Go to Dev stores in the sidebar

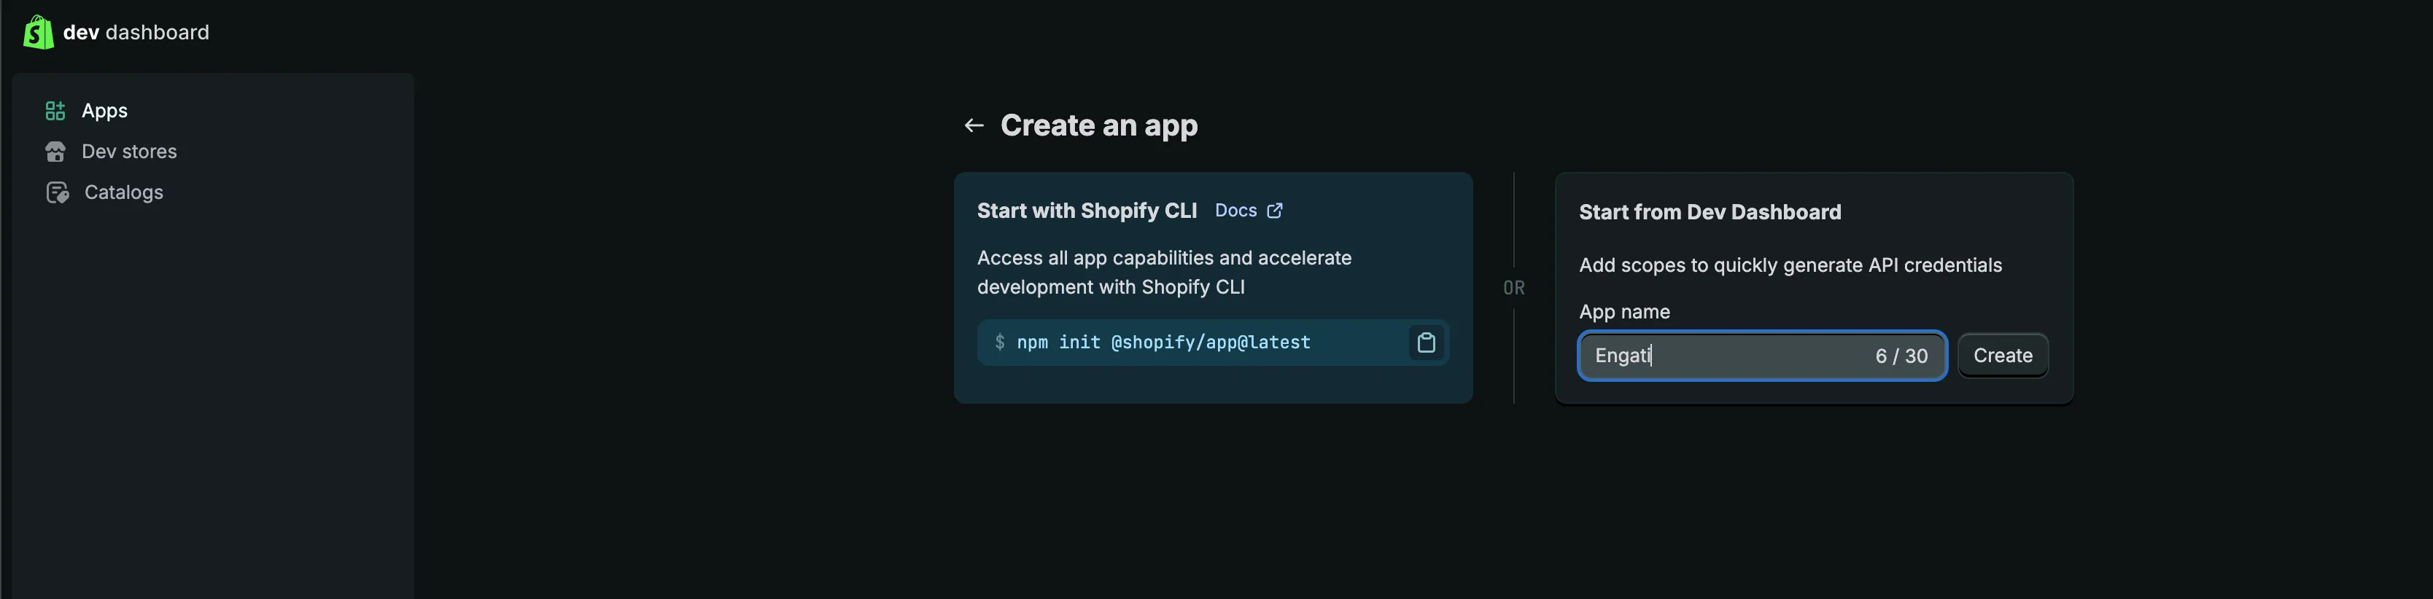129,152
